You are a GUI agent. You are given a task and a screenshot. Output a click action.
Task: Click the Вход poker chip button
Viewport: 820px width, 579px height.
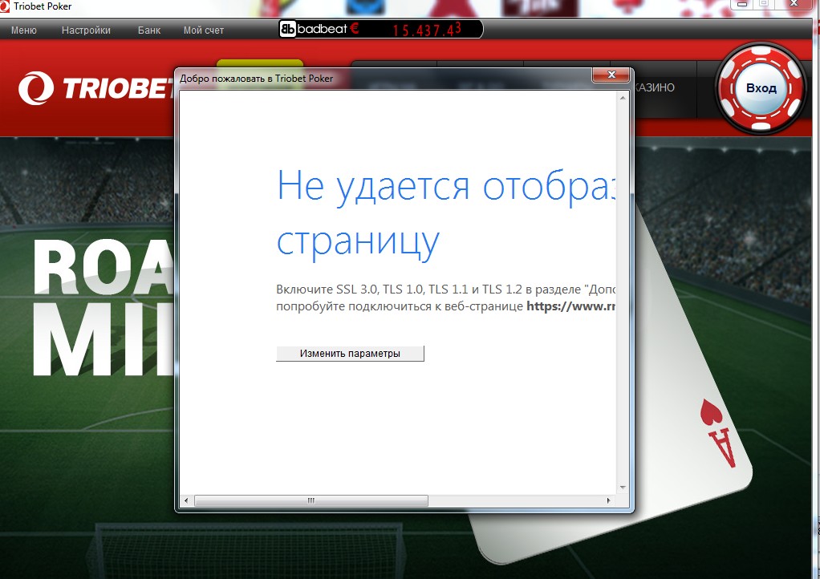tap(761, 87)
